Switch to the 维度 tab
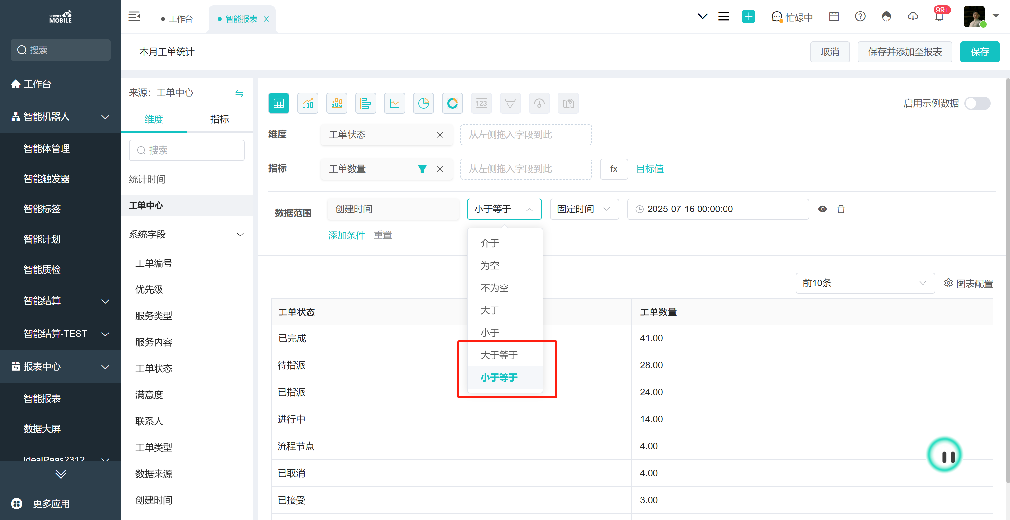This screenshot has height=520, width=1010. (154, 119)
